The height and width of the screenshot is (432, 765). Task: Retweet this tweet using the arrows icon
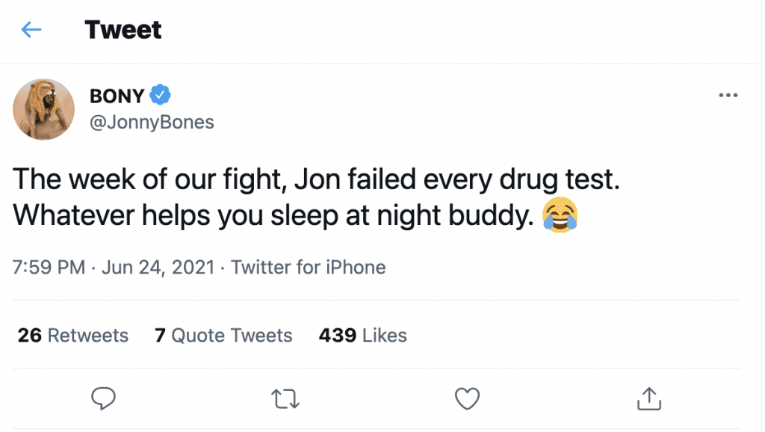pyautogui.click(x=285, y=399)
